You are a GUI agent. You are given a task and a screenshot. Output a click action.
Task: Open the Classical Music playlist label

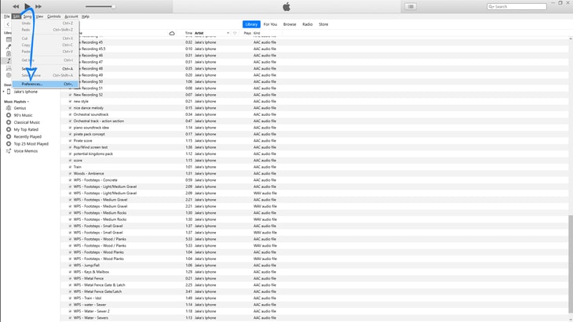27,122
